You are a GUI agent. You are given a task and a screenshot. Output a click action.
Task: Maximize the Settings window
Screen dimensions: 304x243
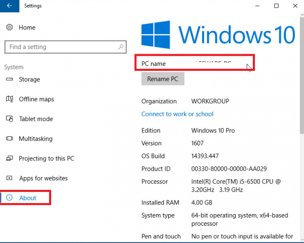pyautogui.click(x=276, y=6)
